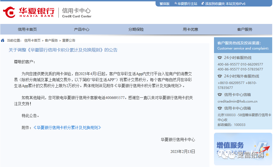This screenshot has width=273, height=167.
Task: Click the phone icon beside 24小时客服热线
Action: [x=220, y=57]
